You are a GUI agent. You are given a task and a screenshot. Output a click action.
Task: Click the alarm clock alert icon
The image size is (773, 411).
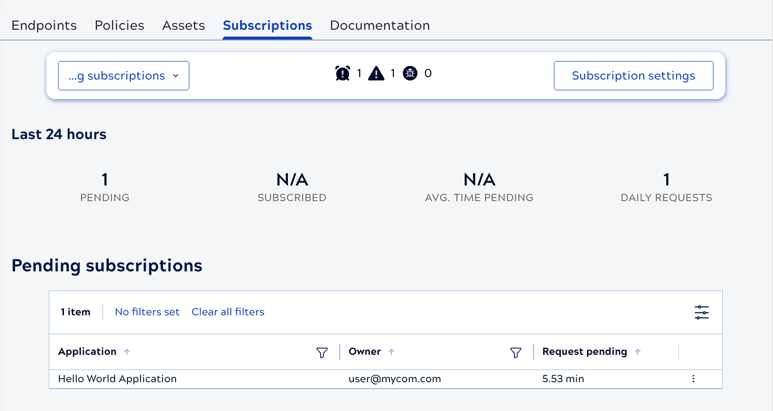point(343,73)
